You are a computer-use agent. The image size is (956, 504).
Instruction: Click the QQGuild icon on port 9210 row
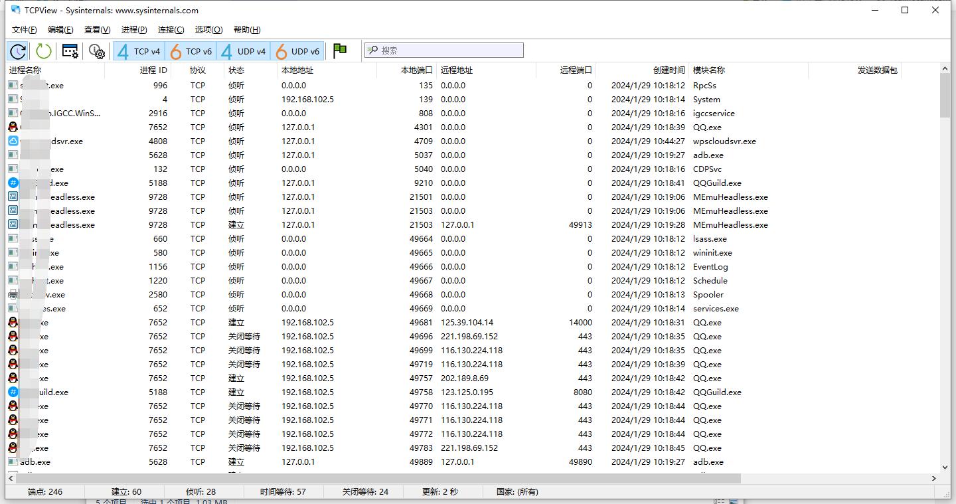pyautogui.click(x=13, y=183)
